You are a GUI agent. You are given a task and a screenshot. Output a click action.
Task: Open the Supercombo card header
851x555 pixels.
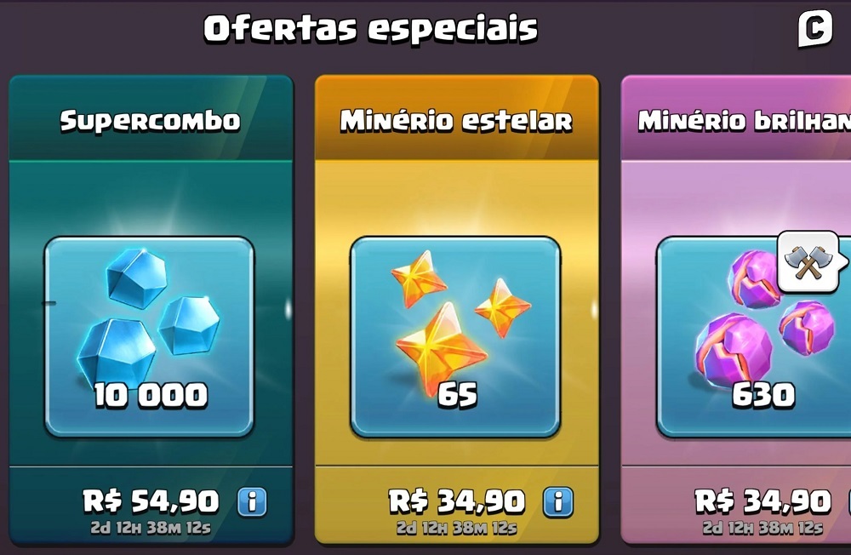click(x=151, y=120)
